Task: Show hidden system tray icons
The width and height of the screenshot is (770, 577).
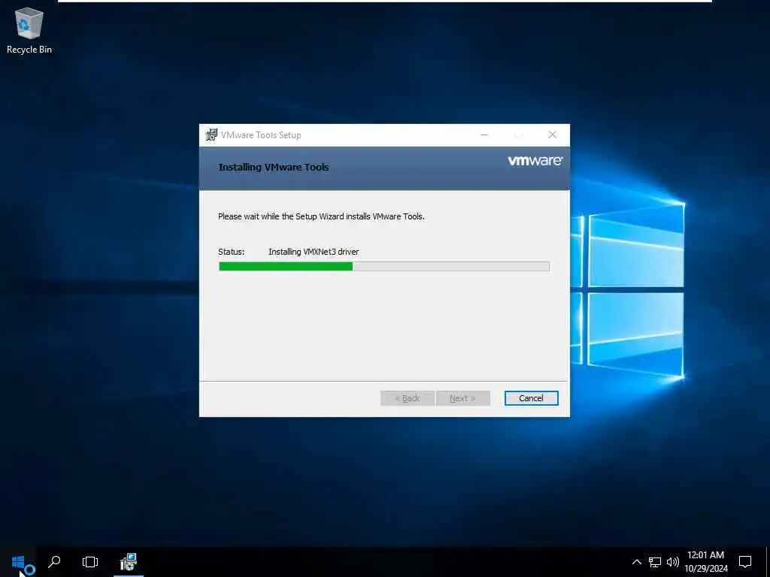Action: pyautogui.click(x=636, y=562)
